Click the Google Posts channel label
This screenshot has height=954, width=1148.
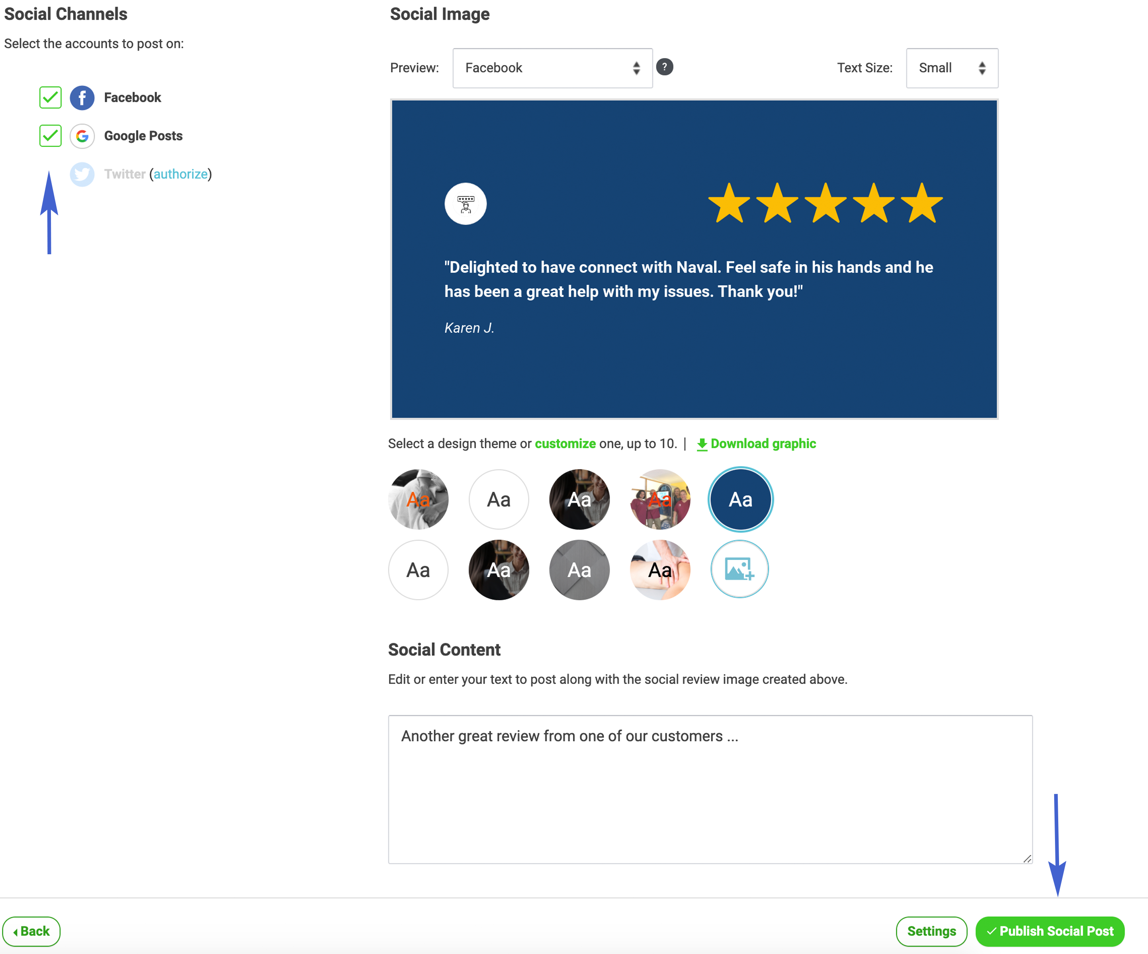(143, 136)
